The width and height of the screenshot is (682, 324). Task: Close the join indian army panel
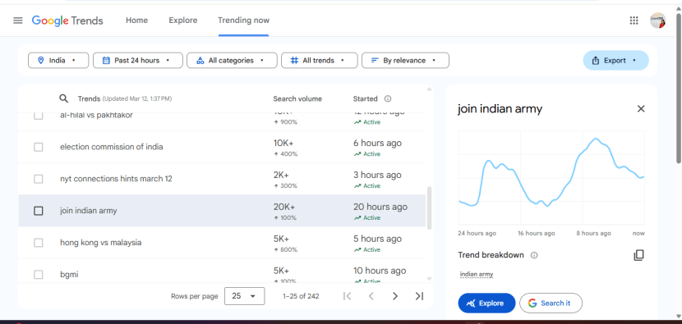(641, 108)
